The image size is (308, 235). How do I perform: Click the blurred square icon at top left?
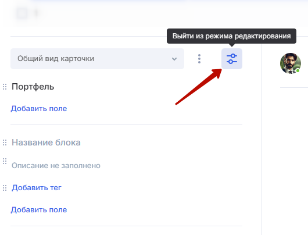[x=22, y=13]
